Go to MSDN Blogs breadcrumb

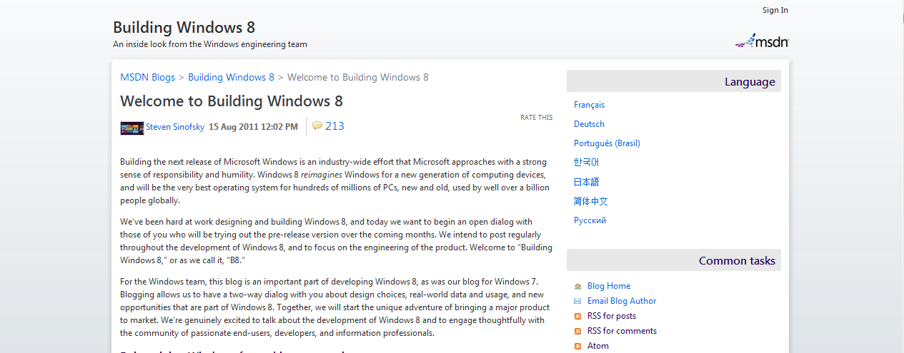pyautogui.click(x=147, y=77)
